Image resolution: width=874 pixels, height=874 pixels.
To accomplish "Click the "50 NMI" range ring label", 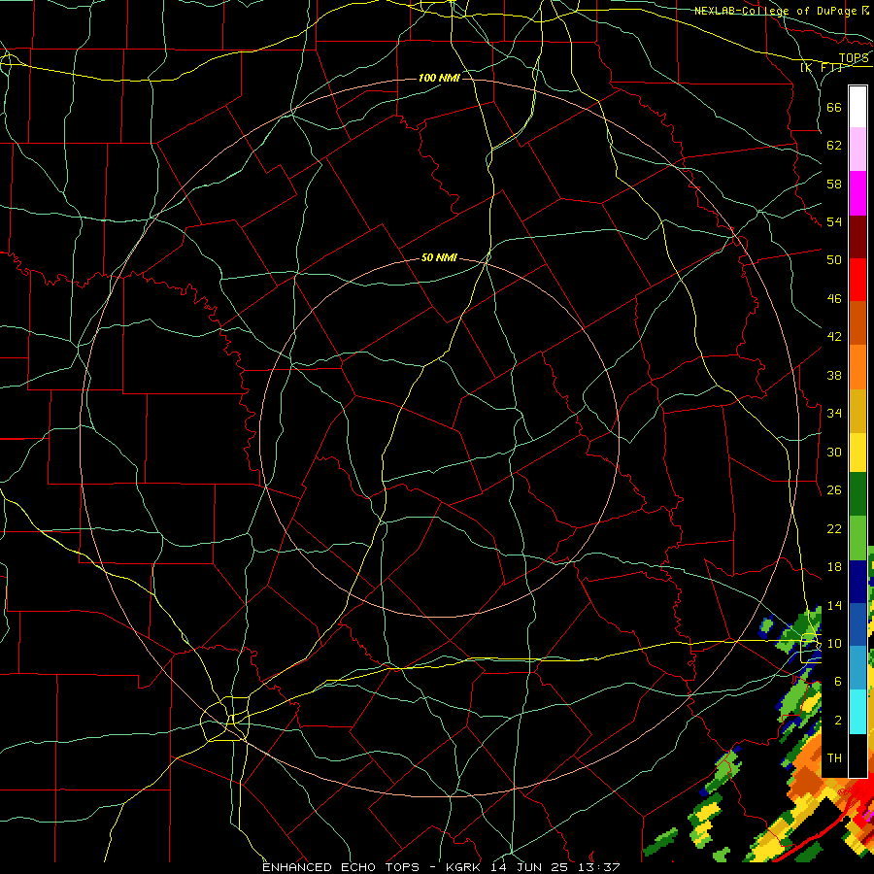I will click(x=439, y=257).
